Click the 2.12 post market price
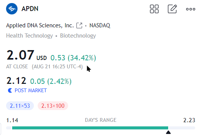This screenshot has height=137, width=199. [x=16, y=81]
